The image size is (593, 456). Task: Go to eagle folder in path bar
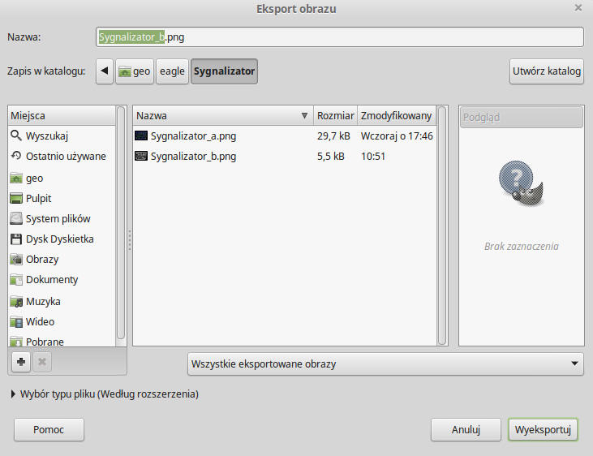172,71
